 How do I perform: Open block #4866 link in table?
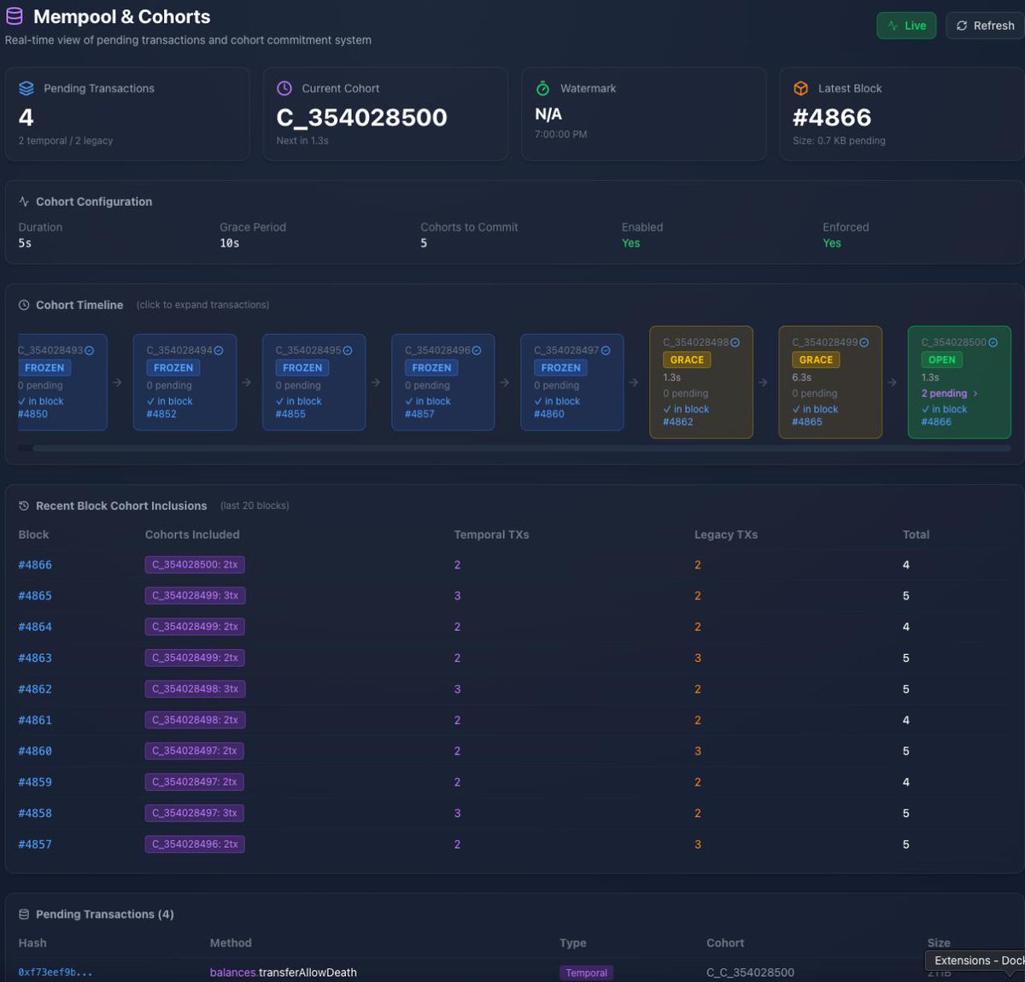pos(35,564)
